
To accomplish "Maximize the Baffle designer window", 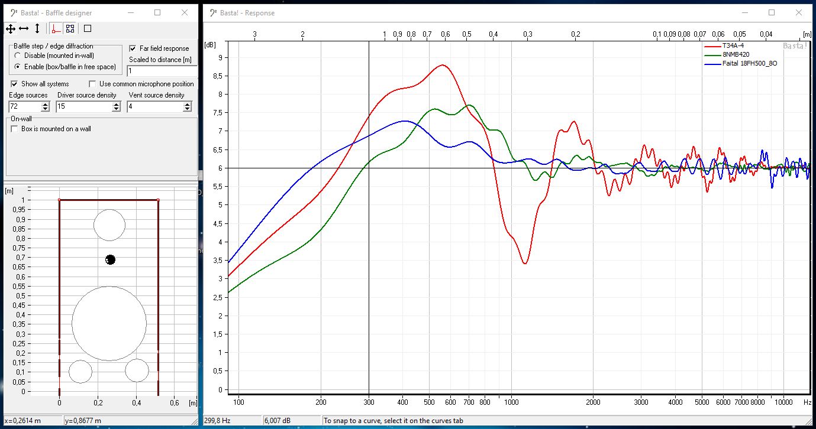I will tap(157, 12).
